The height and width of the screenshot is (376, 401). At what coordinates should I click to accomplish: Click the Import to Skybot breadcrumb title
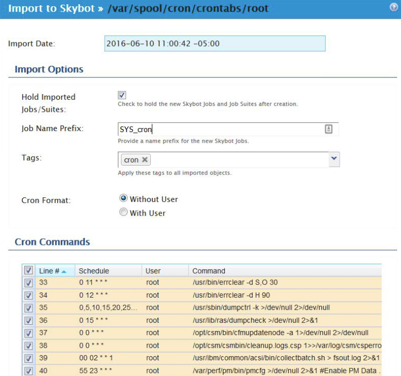coord(52,9)
